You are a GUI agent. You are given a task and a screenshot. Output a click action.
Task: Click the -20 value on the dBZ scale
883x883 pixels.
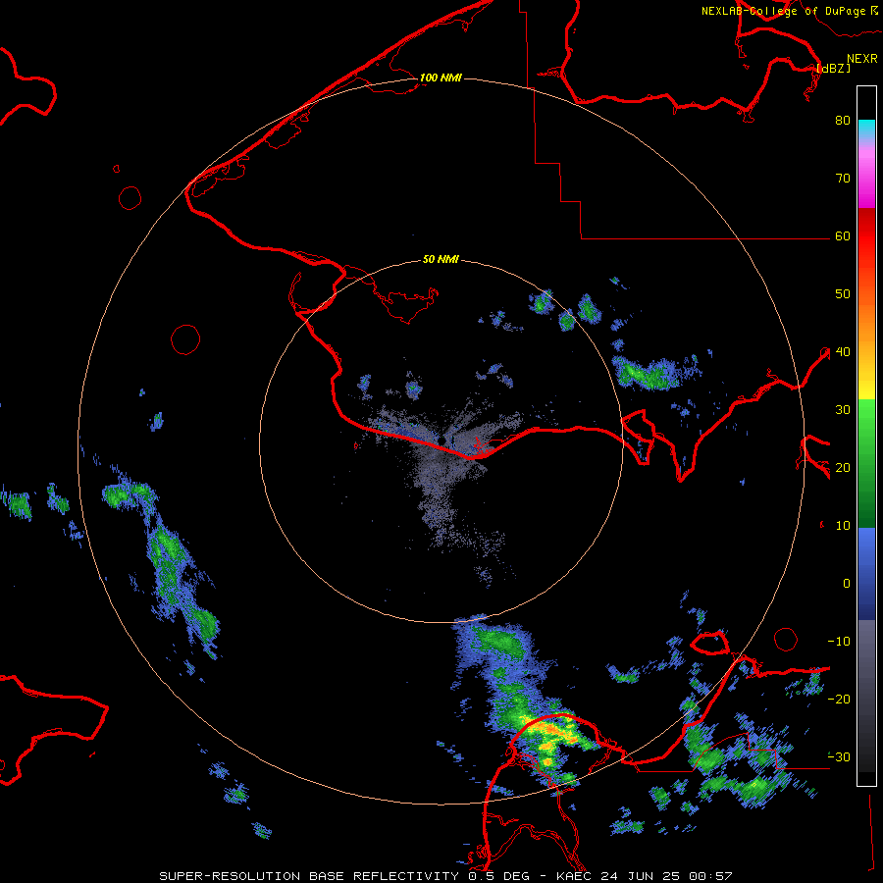click(839, 700)
